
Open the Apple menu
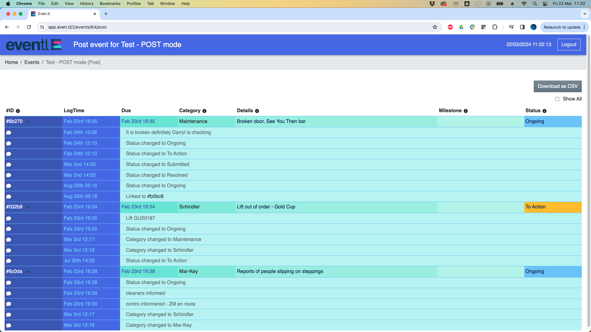(8, 4)
